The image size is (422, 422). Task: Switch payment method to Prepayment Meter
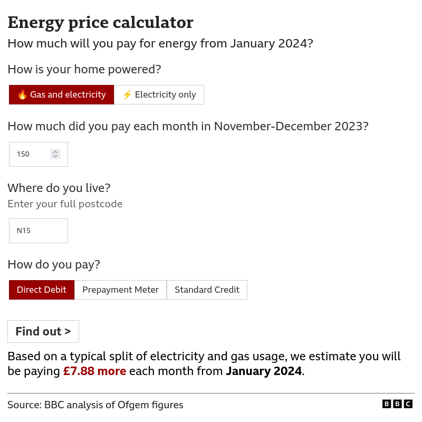tap(120, 290)
